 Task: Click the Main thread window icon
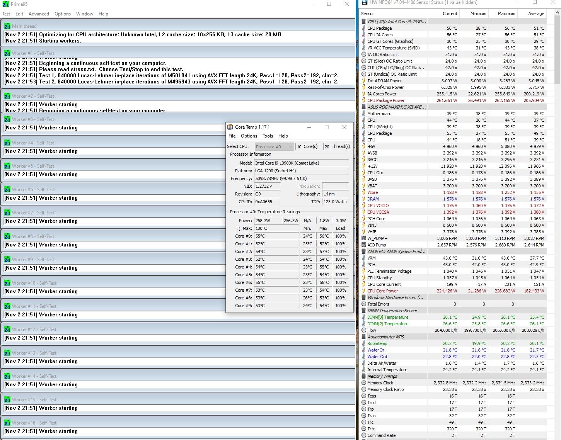pos(7,26)
